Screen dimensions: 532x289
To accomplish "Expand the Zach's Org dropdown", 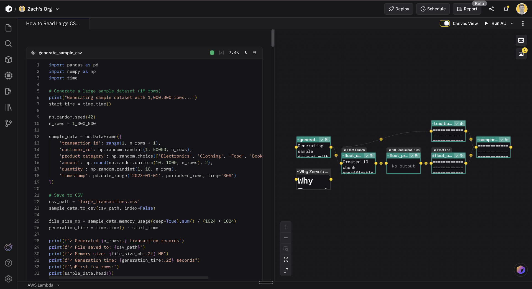I will click(x=57, y=9).
